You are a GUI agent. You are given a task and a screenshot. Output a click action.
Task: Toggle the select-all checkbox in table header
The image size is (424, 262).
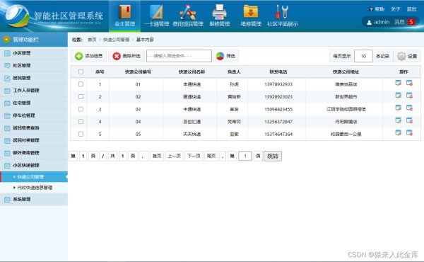[x=81, y=72]
